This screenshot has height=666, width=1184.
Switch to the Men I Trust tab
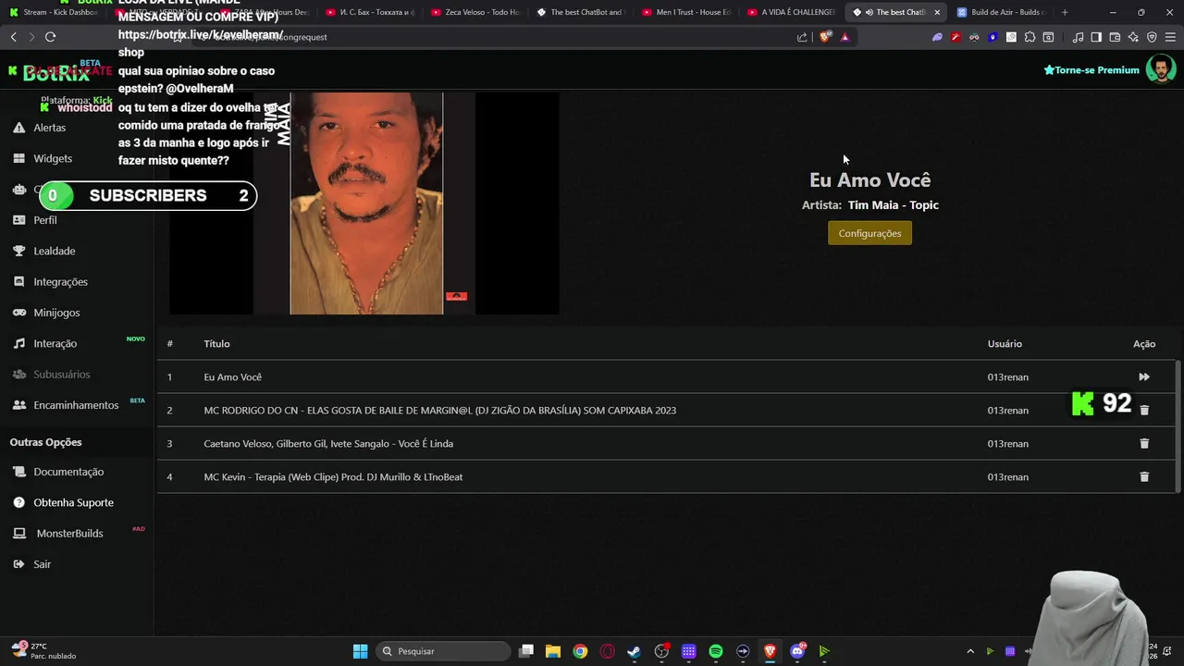point(687,12)
